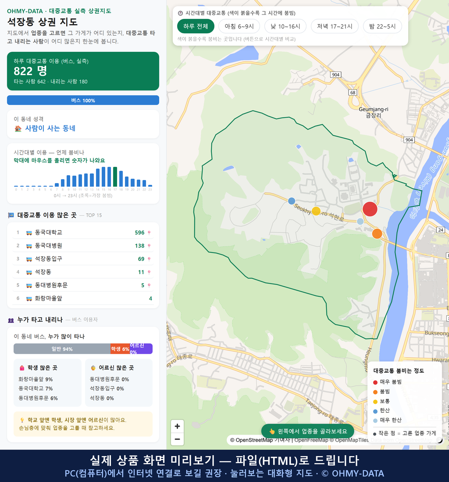The height and width of the screenshot is (482, 449).
Task: Select the darker blue bus stop marker
Action: coord(292,201)
